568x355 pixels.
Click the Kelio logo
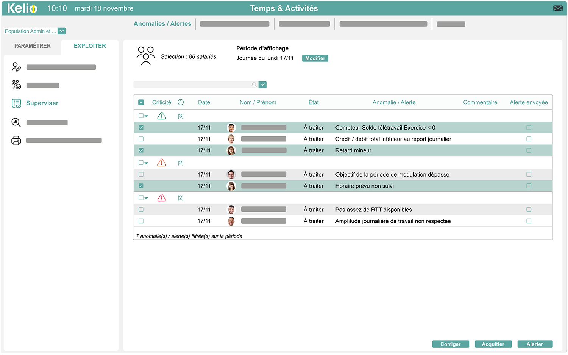(x=22, y=8)
